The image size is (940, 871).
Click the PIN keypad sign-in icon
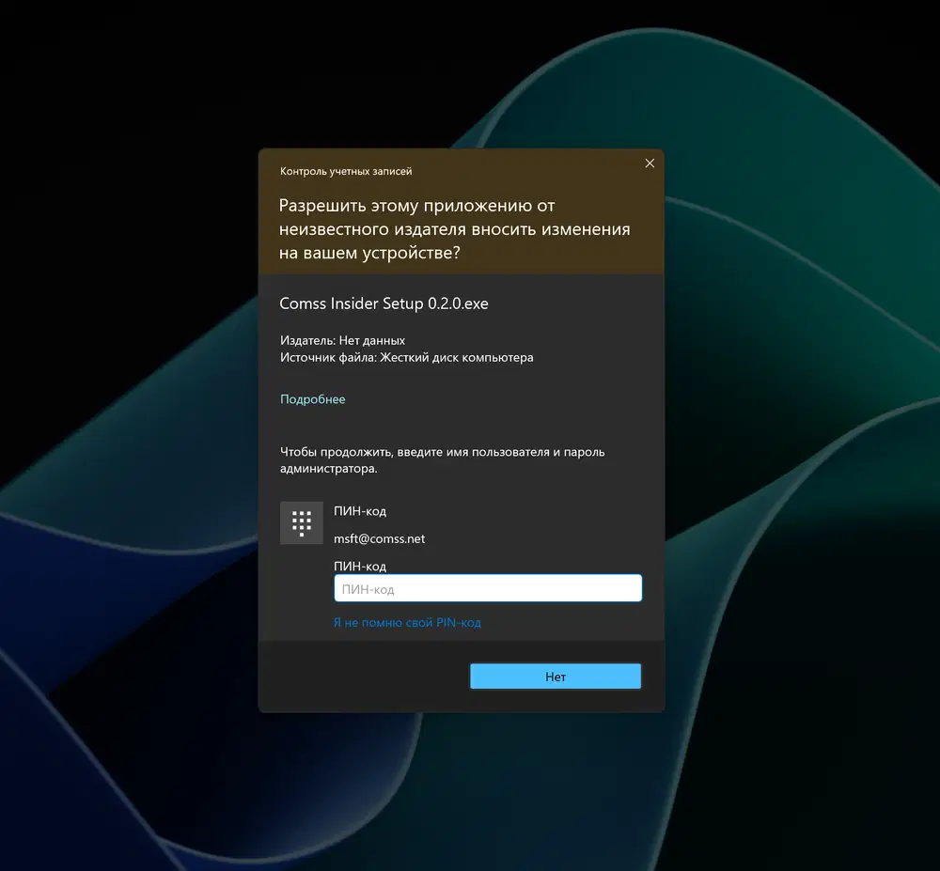click(301, 523)
